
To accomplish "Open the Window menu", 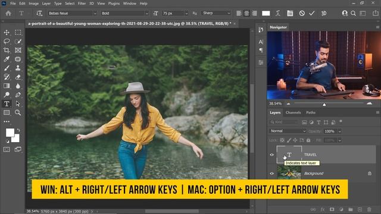I will (x=130, y=4).
